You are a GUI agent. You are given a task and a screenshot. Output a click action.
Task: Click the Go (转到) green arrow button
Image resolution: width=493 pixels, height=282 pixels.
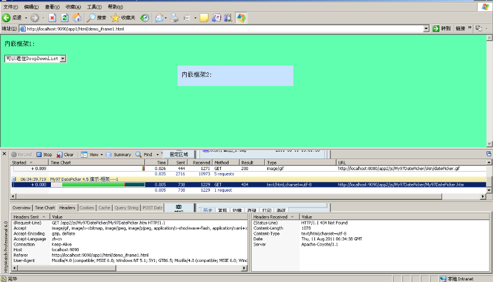pyautogui.click(x=442, y=29)
